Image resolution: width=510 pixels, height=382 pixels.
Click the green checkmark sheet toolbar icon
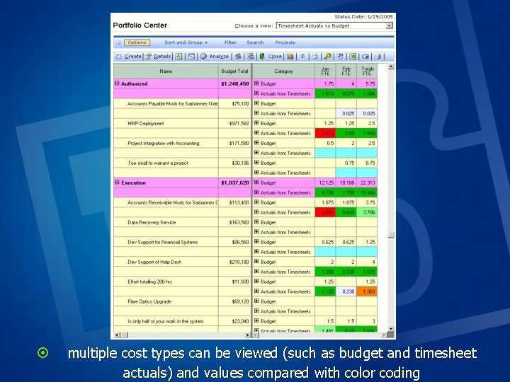pos(178,56)
